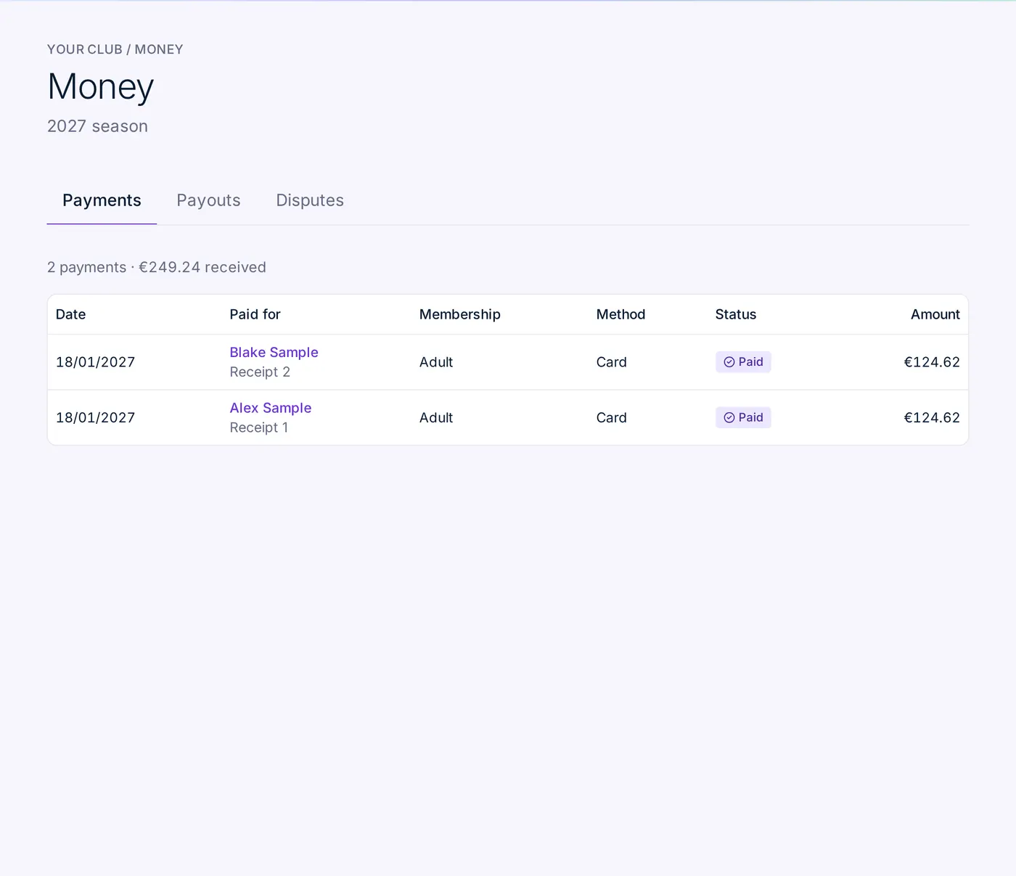Open Blake Sample's member link
The width and height of the screenshot is (1016, 876).
pos(274,352)
